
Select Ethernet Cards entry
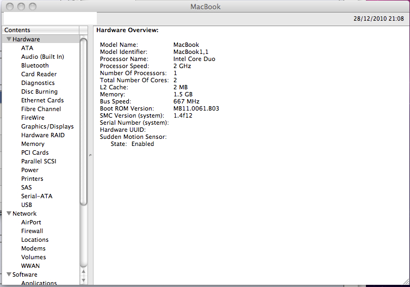click(42, 100)
